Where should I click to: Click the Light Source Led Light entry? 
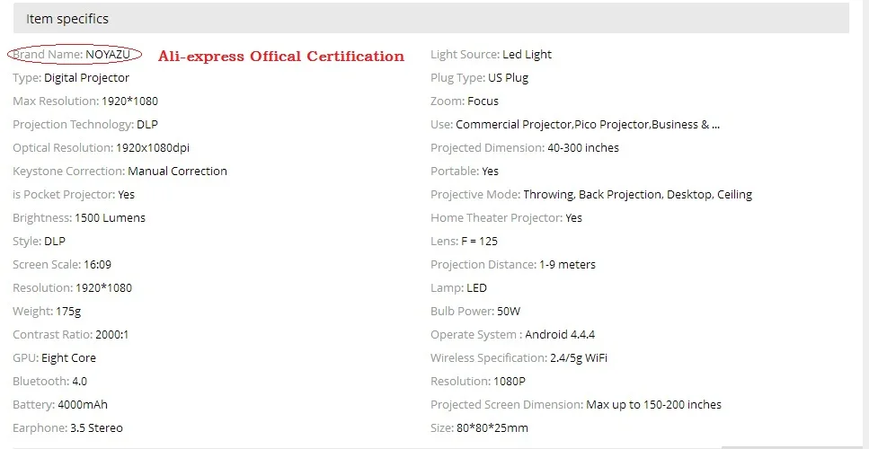(x=491, y=54)
